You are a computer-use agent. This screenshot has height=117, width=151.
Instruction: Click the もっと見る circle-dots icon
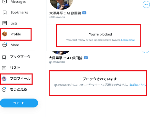click(4, 90)
